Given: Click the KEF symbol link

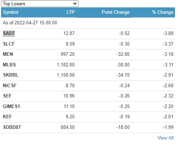Looking at the screenshot, I should pos(7,117).
